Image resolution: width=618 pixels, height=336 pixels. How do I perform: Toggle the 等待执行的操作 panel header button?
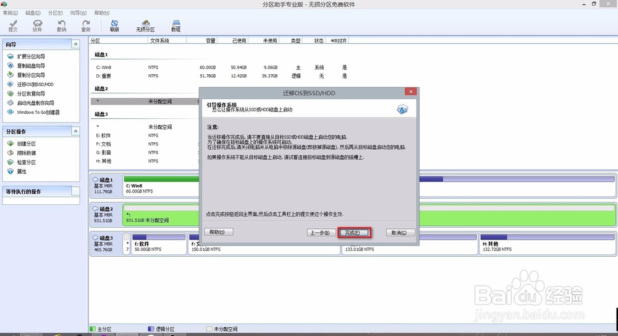75,191
